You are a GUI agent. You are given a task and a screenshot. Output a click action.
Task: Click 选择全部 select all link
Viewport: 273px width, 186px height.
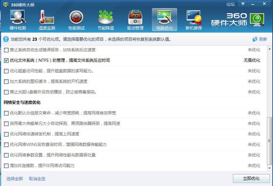[x=15, y=179]
